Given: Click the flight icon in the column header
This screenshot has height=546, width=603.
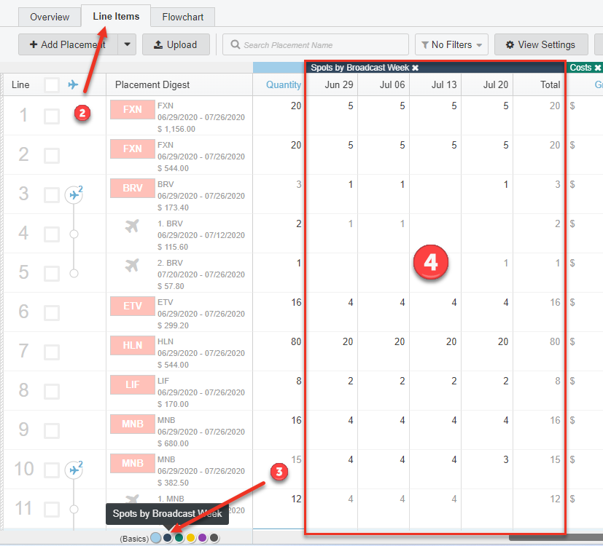Looking at the screenshot, I should pyautogui.click(x=73, y=85).
